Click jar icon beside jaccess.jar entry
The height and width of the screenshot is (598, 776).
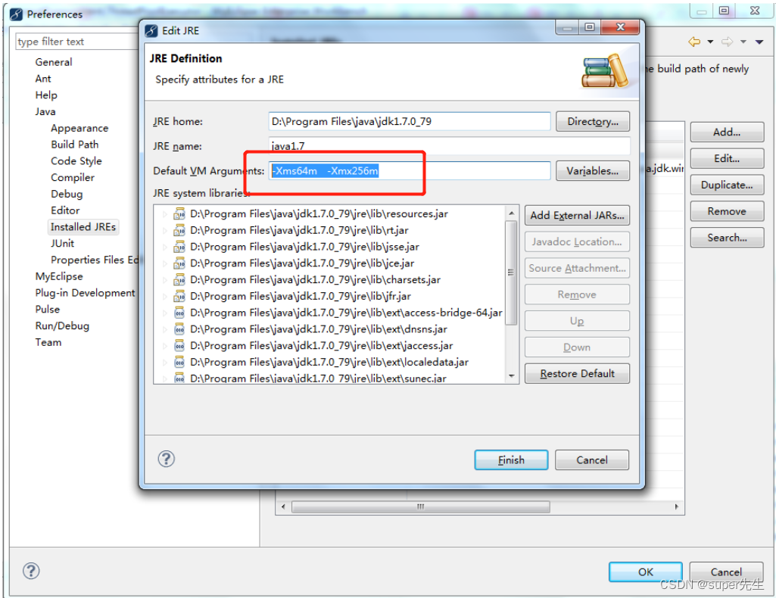[179, 346]
